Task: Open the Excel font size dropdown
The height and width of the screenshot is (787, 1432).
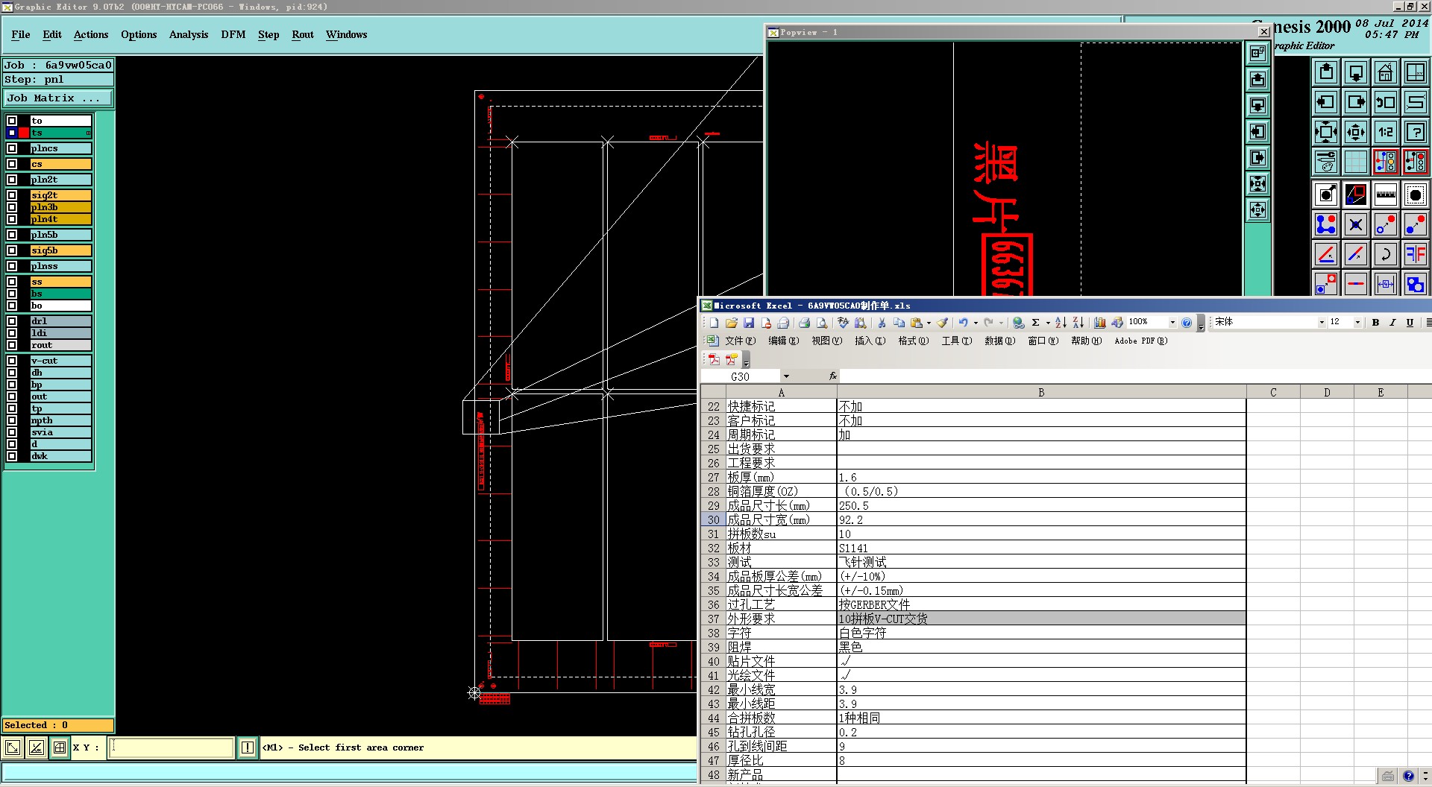Action: [x=1357, y=323]
